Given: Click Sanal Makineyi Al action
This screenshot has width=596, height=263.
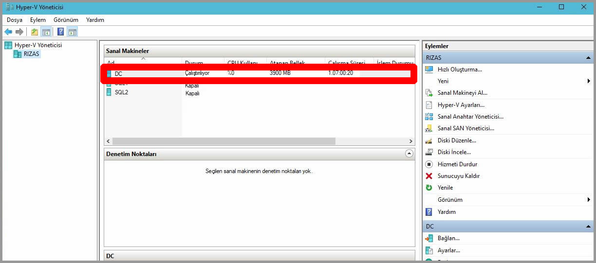Looking at the screenshot, I should pos(462,93).
